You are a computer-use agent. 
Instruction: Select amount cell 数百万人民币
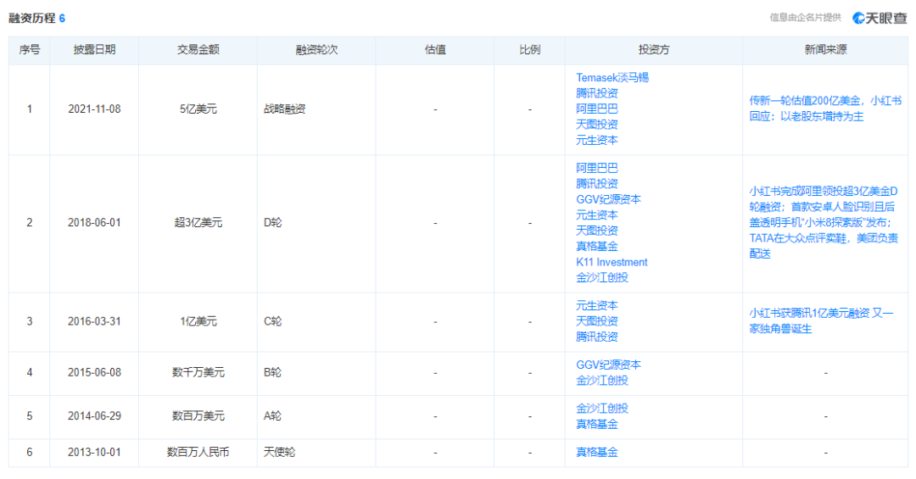pyautogui.click(x=198, y=453)
